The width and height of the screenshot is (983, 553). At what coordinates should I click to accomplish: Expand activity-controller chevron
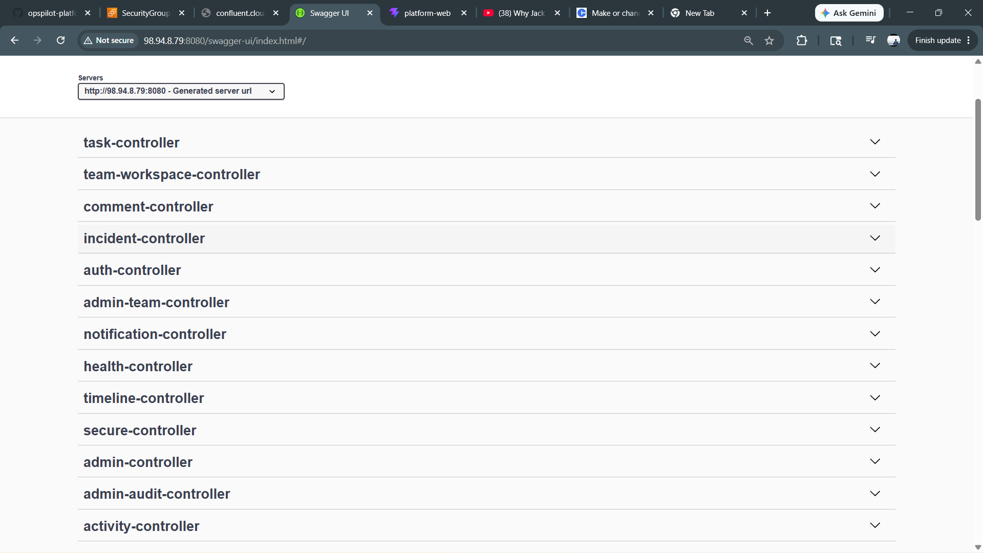pos(875,525)
